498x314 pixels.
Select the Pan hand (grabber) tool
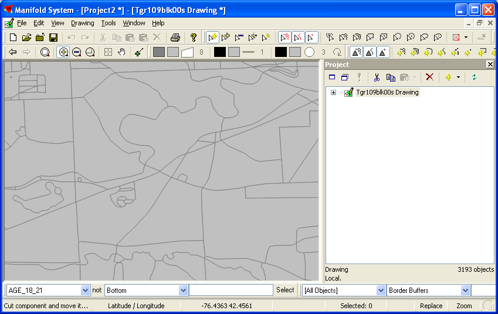click(x=121, y=52)
